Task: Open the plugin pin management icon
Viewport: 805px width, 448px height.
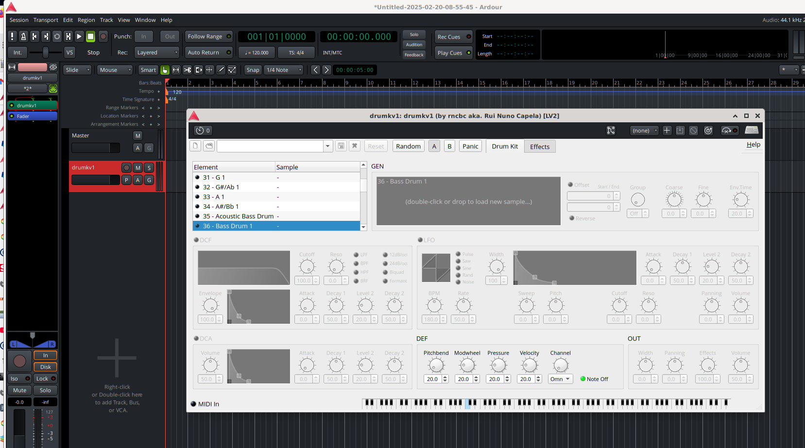Action: click(611, 131)
